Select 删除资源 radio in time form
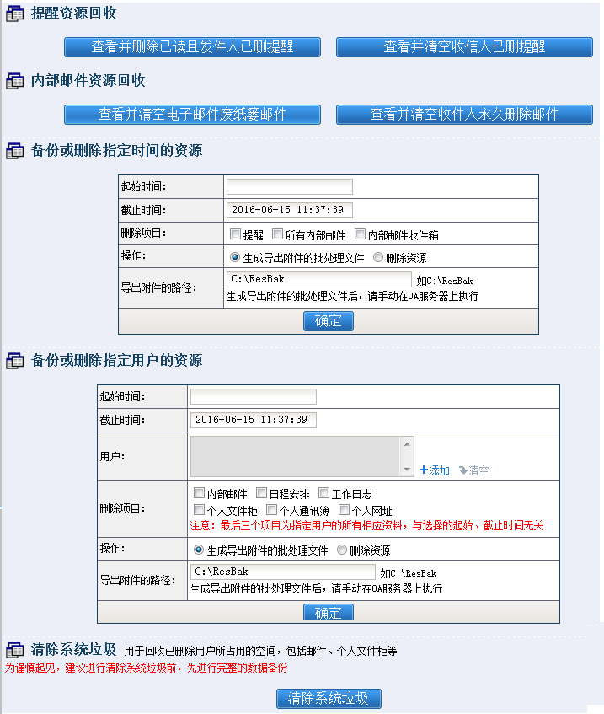The width and height of the screenshot is (604, 714). click(377, 257)
